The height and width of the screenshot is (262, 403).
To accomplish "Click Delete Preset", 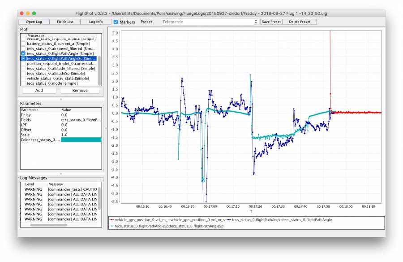I will pyautogui.click(x=300, y=22).
